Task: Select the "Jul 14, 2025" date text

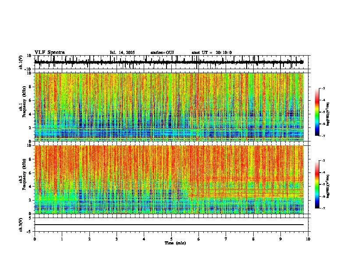Action: [122, 53]
